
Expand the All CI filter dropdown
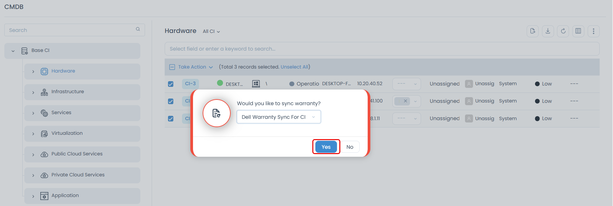pyautogui.click(x=211, y=32)
